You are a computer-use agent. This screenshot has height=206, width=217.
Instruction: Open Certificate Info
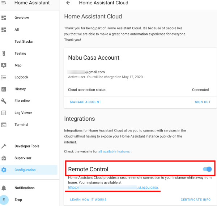pyautogui.click(x=195, y=199)
